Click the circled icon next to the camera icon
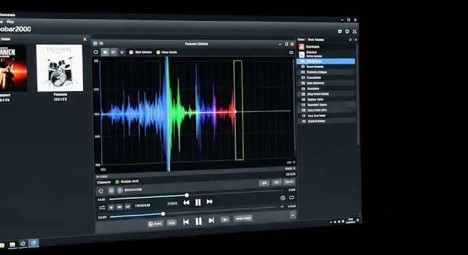Image resolution: width=468 pixels, height=255 pixels. tap(120, 190)
